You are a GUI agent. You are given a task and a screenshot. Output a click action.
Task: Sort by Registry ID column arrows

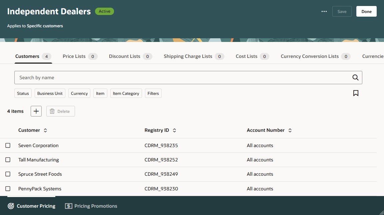(174, 130)
